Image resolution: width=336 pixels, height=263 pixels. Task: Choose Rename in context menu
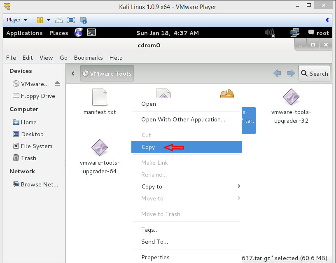pyautogui.click(x=187, y=175)
